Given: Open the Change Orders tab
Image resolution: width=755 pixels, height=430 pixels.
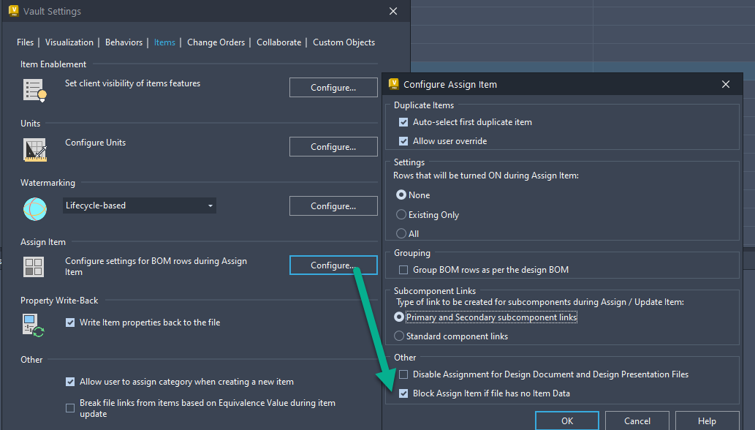Looking at the screenshot, I should point(216,42).
